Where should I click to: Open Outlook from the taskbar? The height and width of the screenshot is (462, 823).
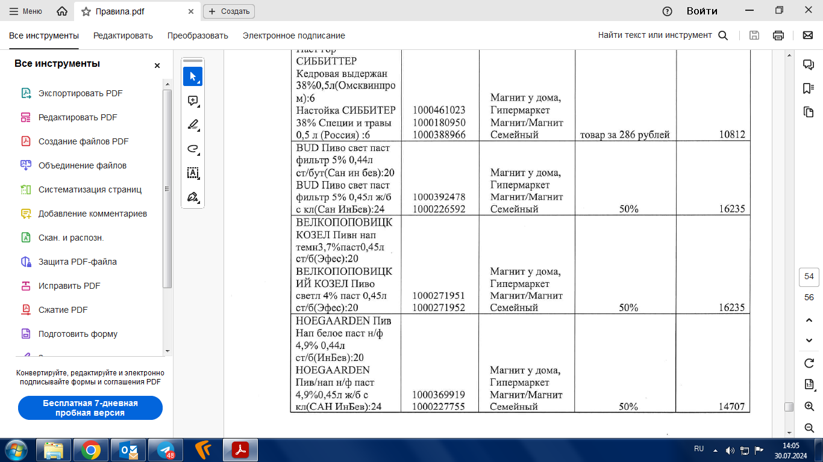click(128, 450)
